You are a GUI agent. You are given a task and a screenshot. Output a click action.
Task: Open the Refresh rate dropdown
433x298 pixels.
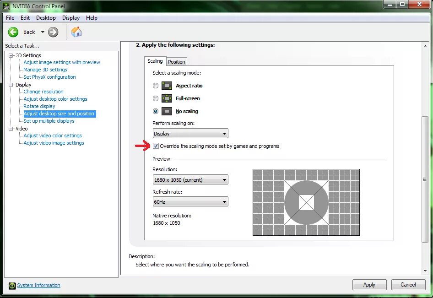[190, 201]
